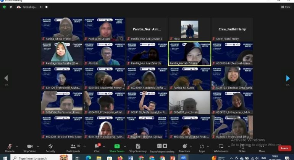
Task: Go to next gallery page arrow
Action: coord(288,78)
